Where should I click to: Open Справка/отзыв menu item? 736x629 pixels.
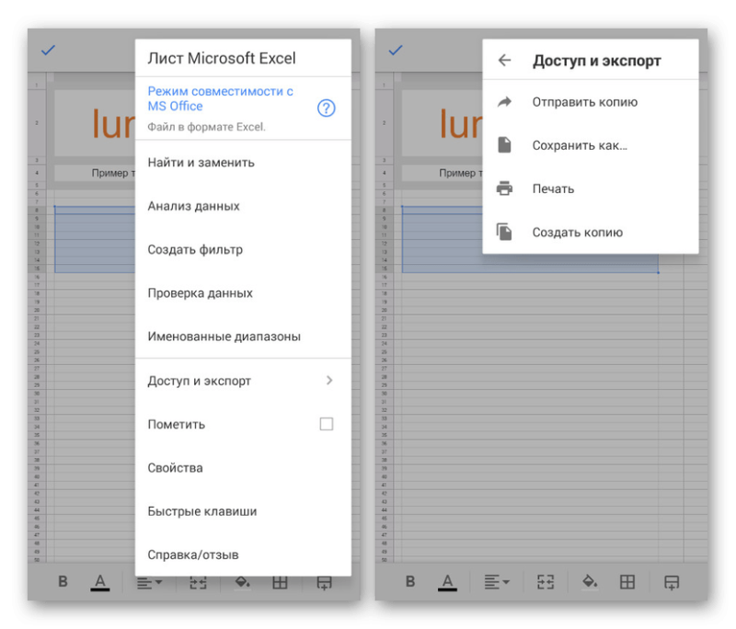point(243,555)
